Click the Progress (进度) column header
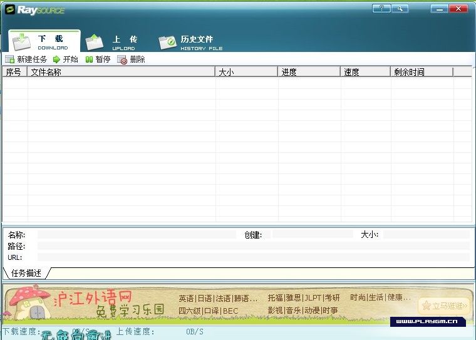476x340 pixels. click(309, 72)
